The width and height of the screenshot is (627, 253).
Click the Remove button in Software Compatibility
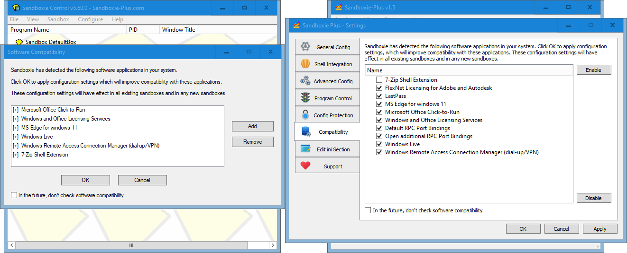[252, 142]
